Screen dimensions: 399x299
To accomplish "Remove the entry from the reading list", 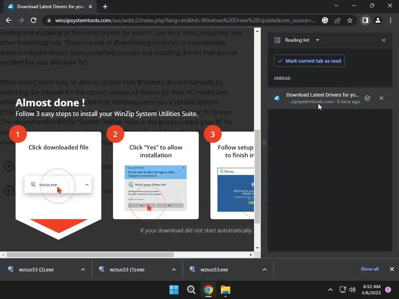I will coord(381,98).
